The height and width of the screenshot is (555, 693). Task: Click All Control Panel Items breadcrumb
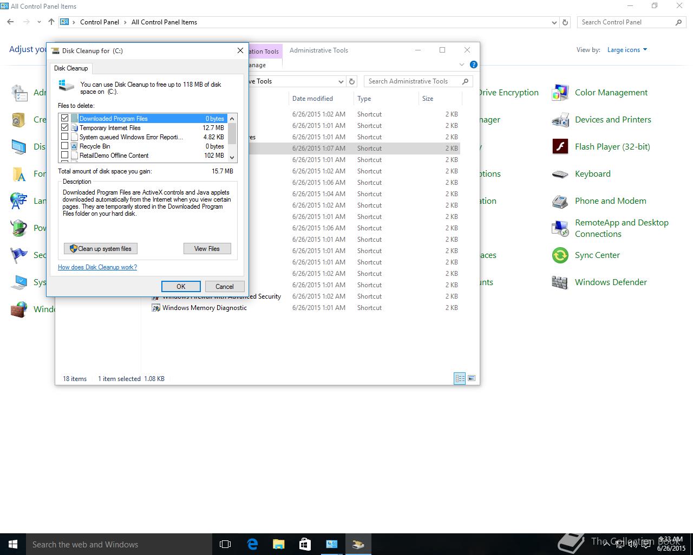(x=164, y=22)
